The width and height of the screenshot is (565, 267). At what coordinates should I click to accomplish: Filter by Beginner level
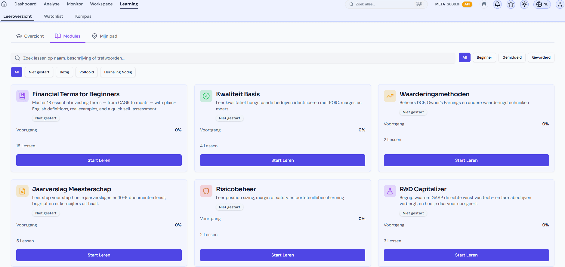click(484, 57)
